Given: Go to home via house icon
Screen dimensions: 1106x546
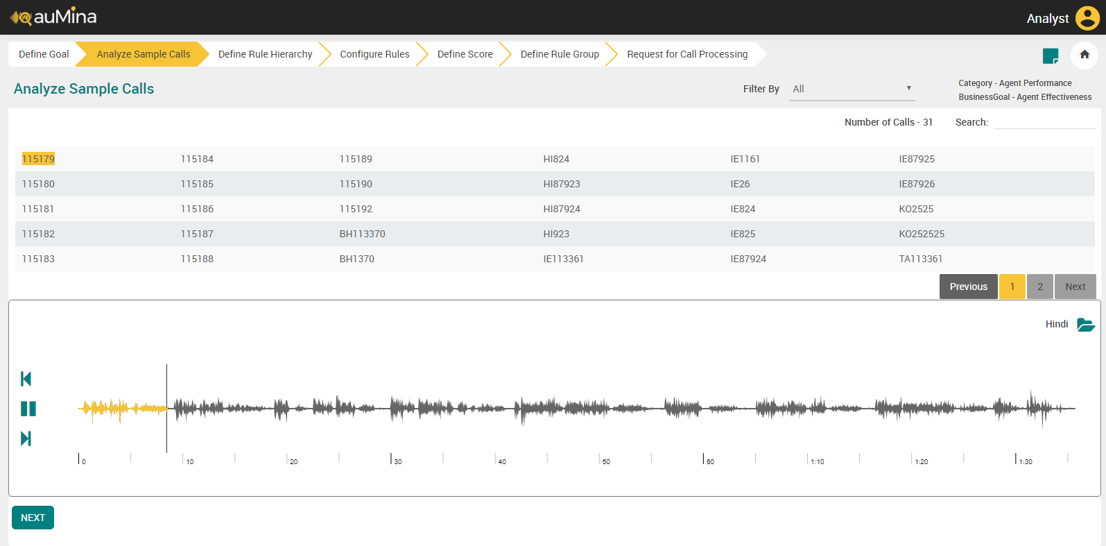Looking at the screenshot, I should tap(1085, 55).
